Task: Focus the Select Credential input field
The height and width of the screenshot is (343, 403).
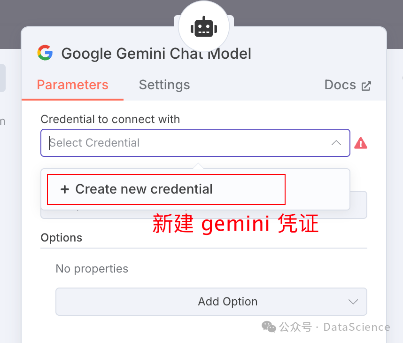Action: [x=195, y=143]
